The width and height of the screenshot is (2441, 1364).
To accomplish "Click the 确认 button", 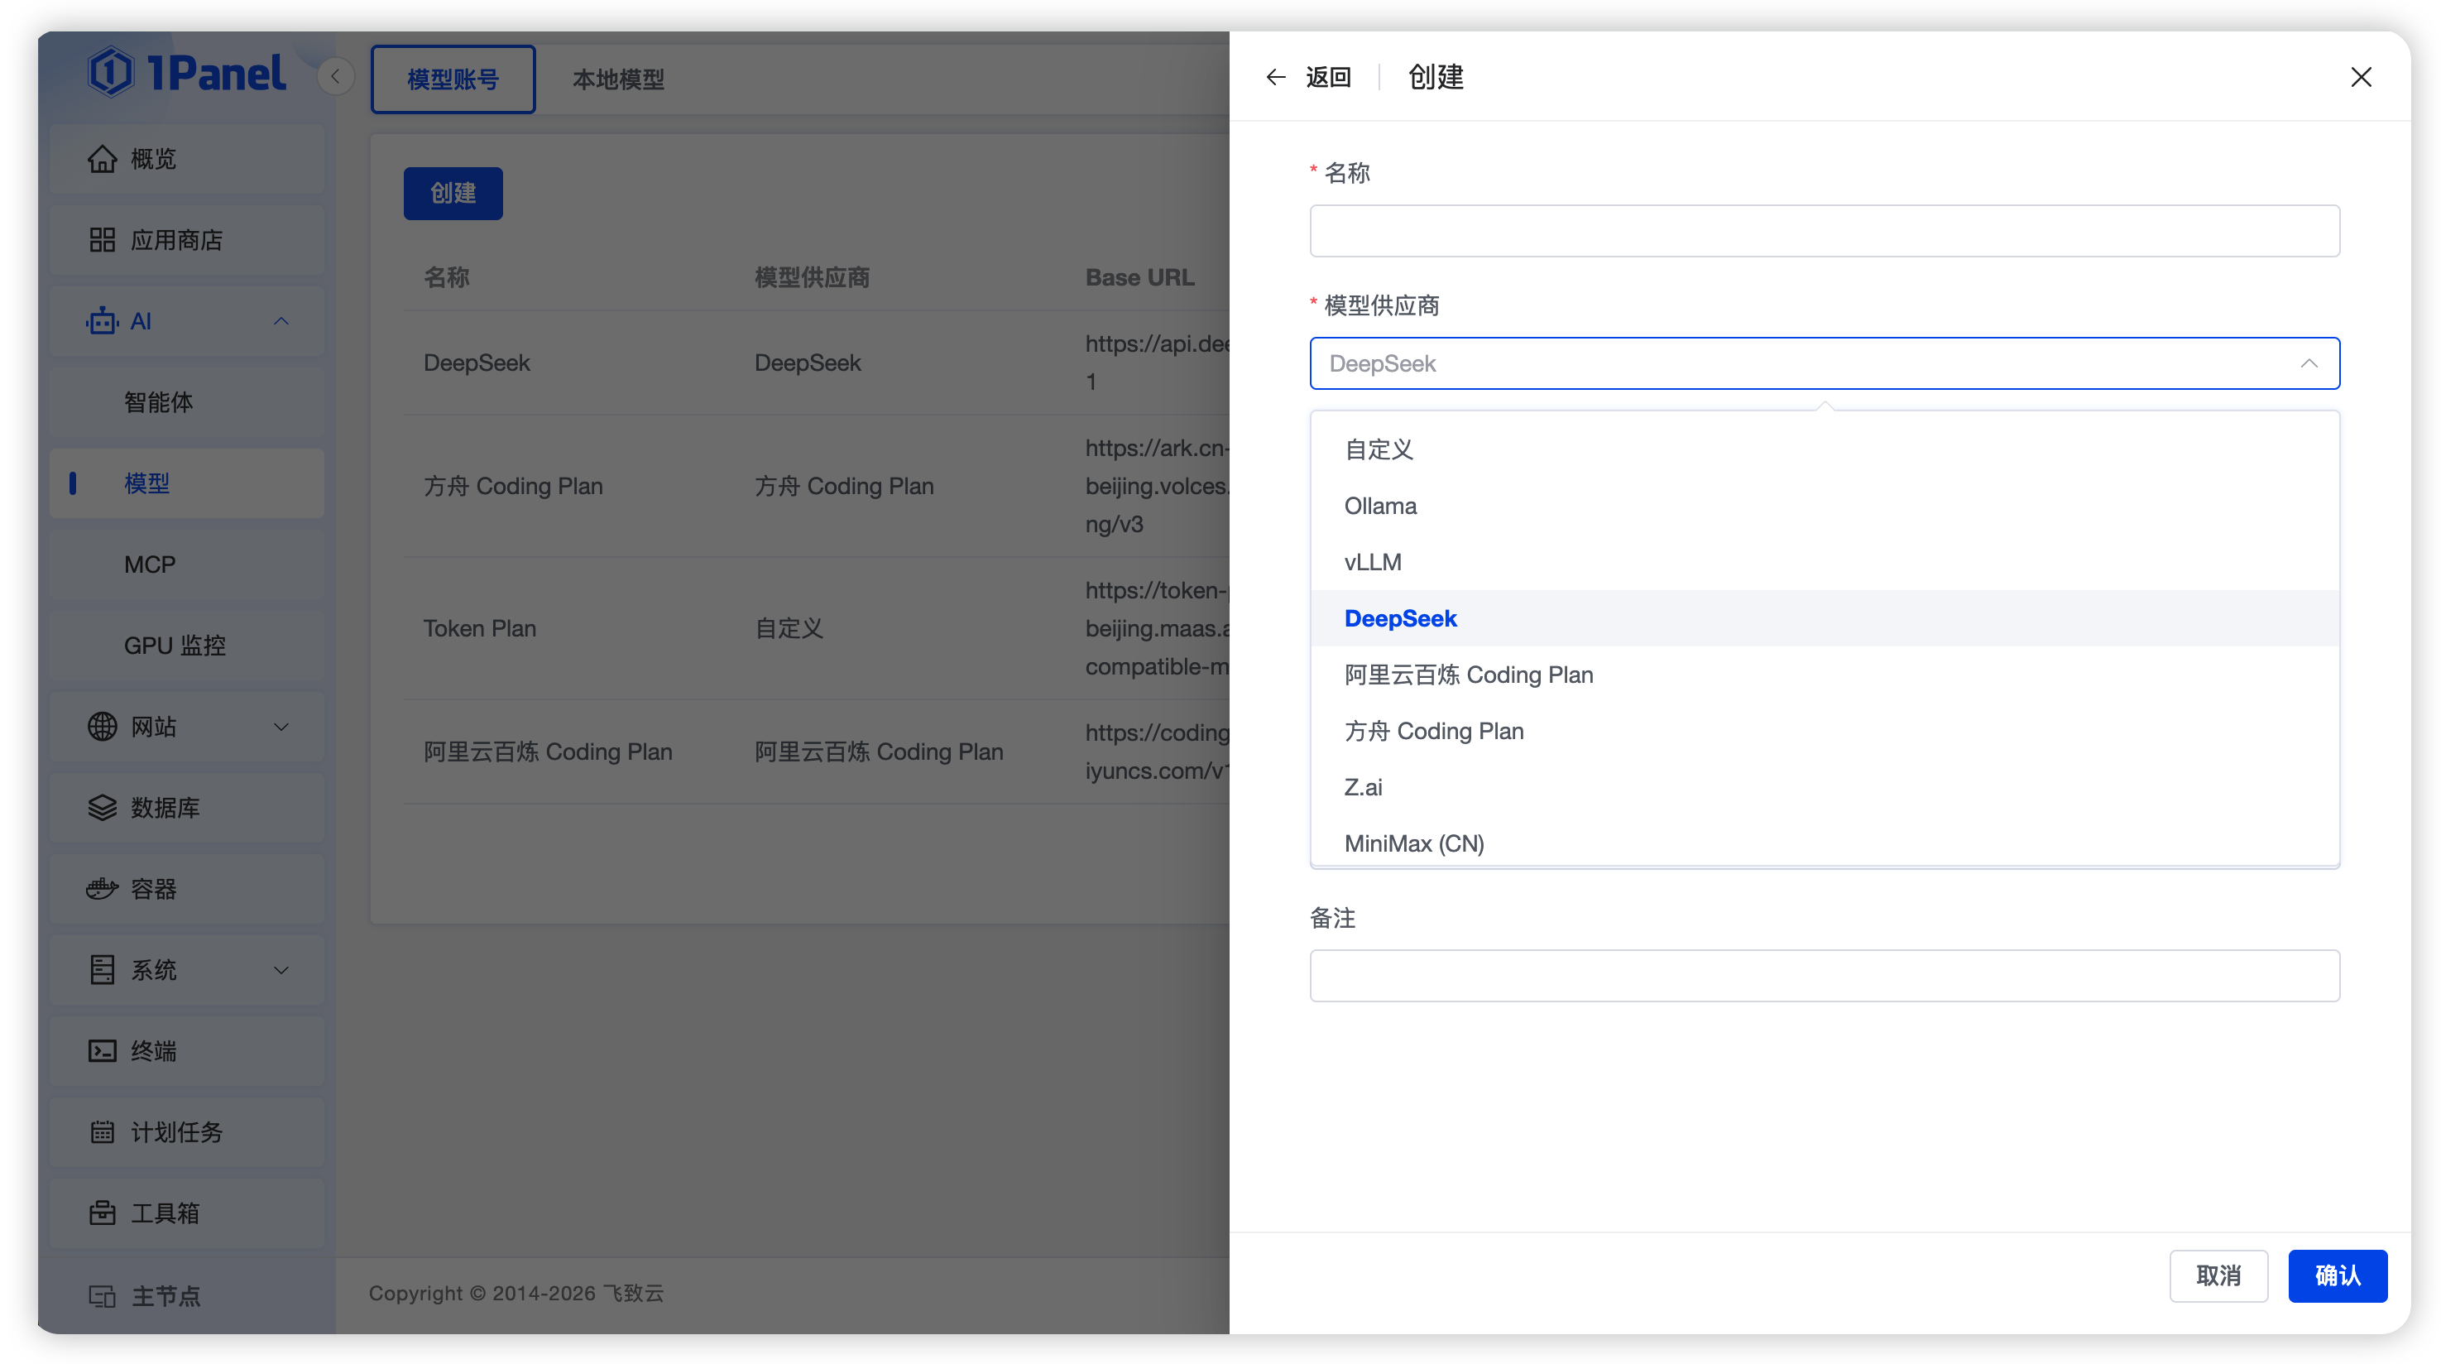I will [2338, 1275].
